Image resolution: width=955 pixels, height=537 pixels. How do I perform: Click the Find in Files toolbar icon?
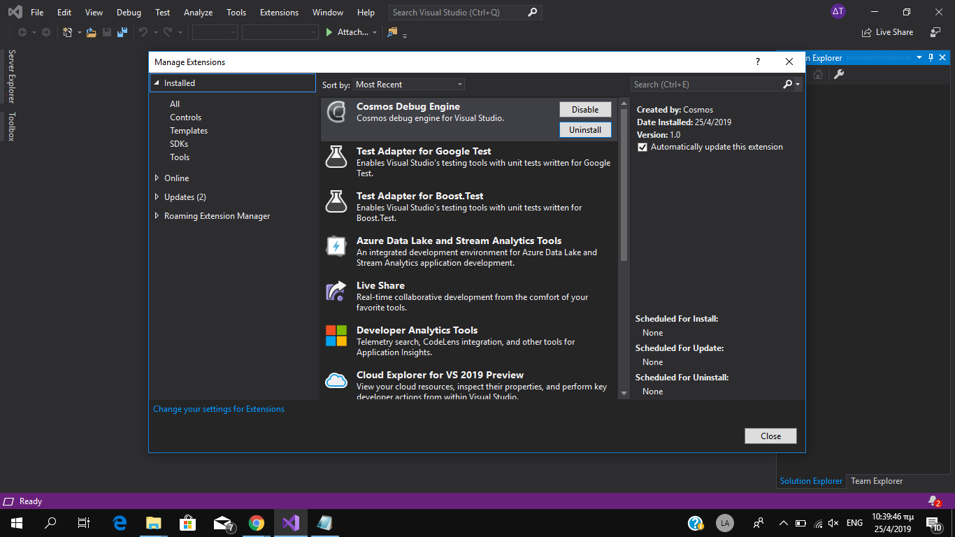coord(392,32)
